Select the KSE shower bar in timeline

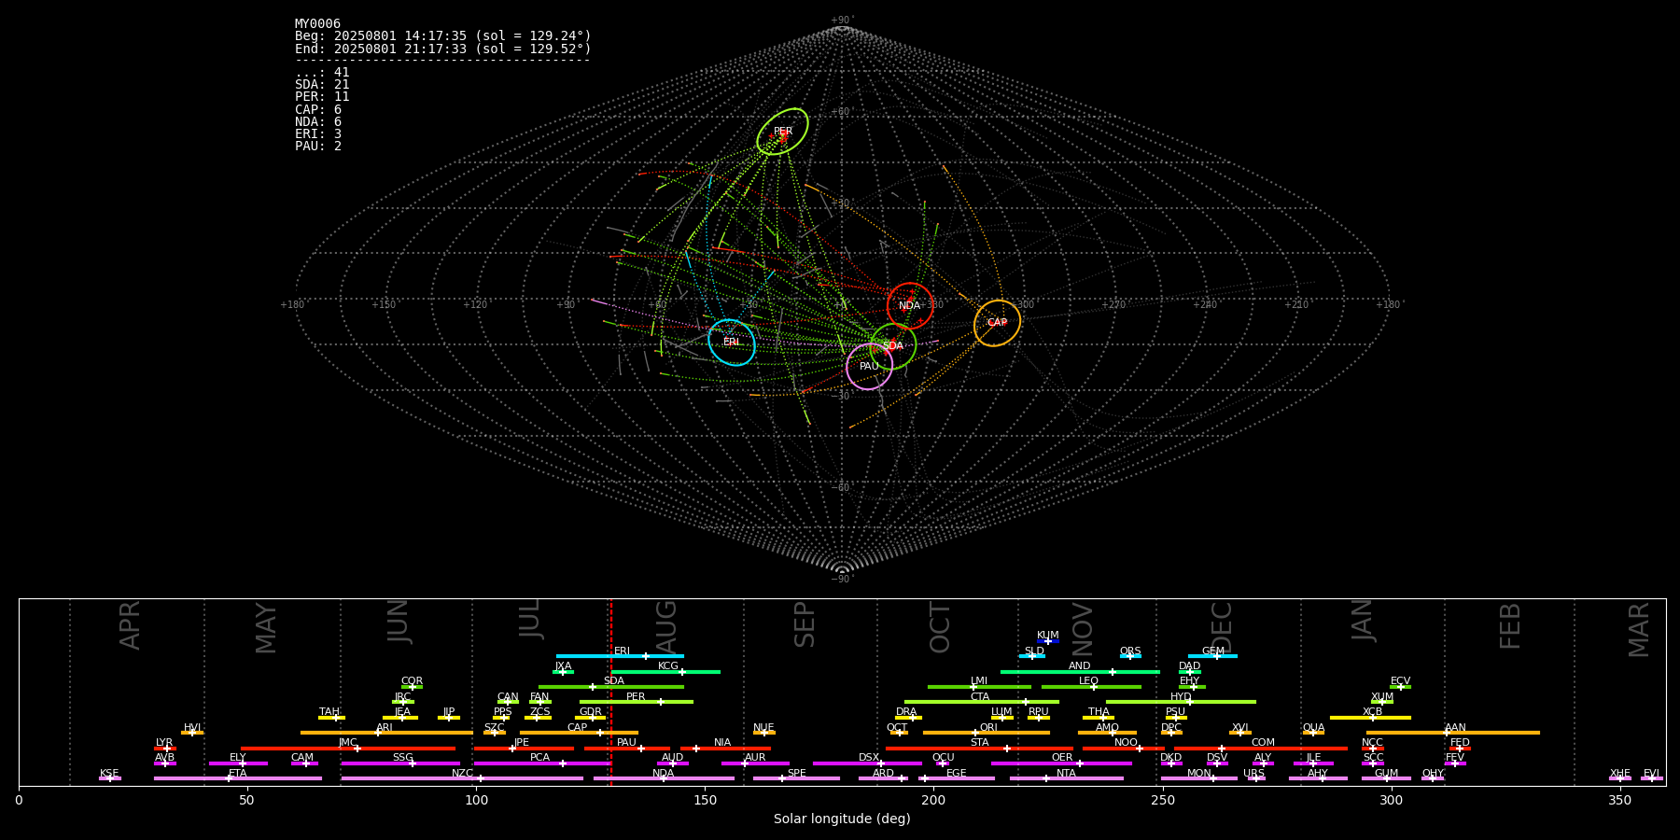[x=110, y=778]
